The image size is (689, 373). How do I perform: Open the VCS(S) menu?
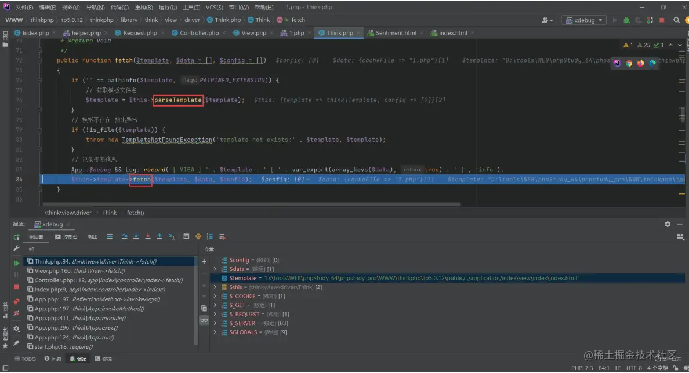(214, 8)
